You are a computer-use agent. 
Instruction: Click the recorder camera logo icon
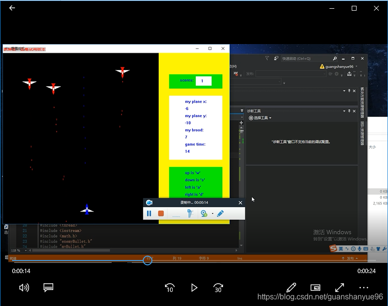point(149,202)
